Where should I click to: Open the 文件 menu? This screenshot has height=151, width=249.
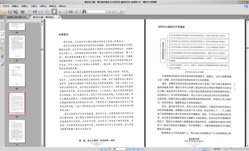[x=6, y=6]
